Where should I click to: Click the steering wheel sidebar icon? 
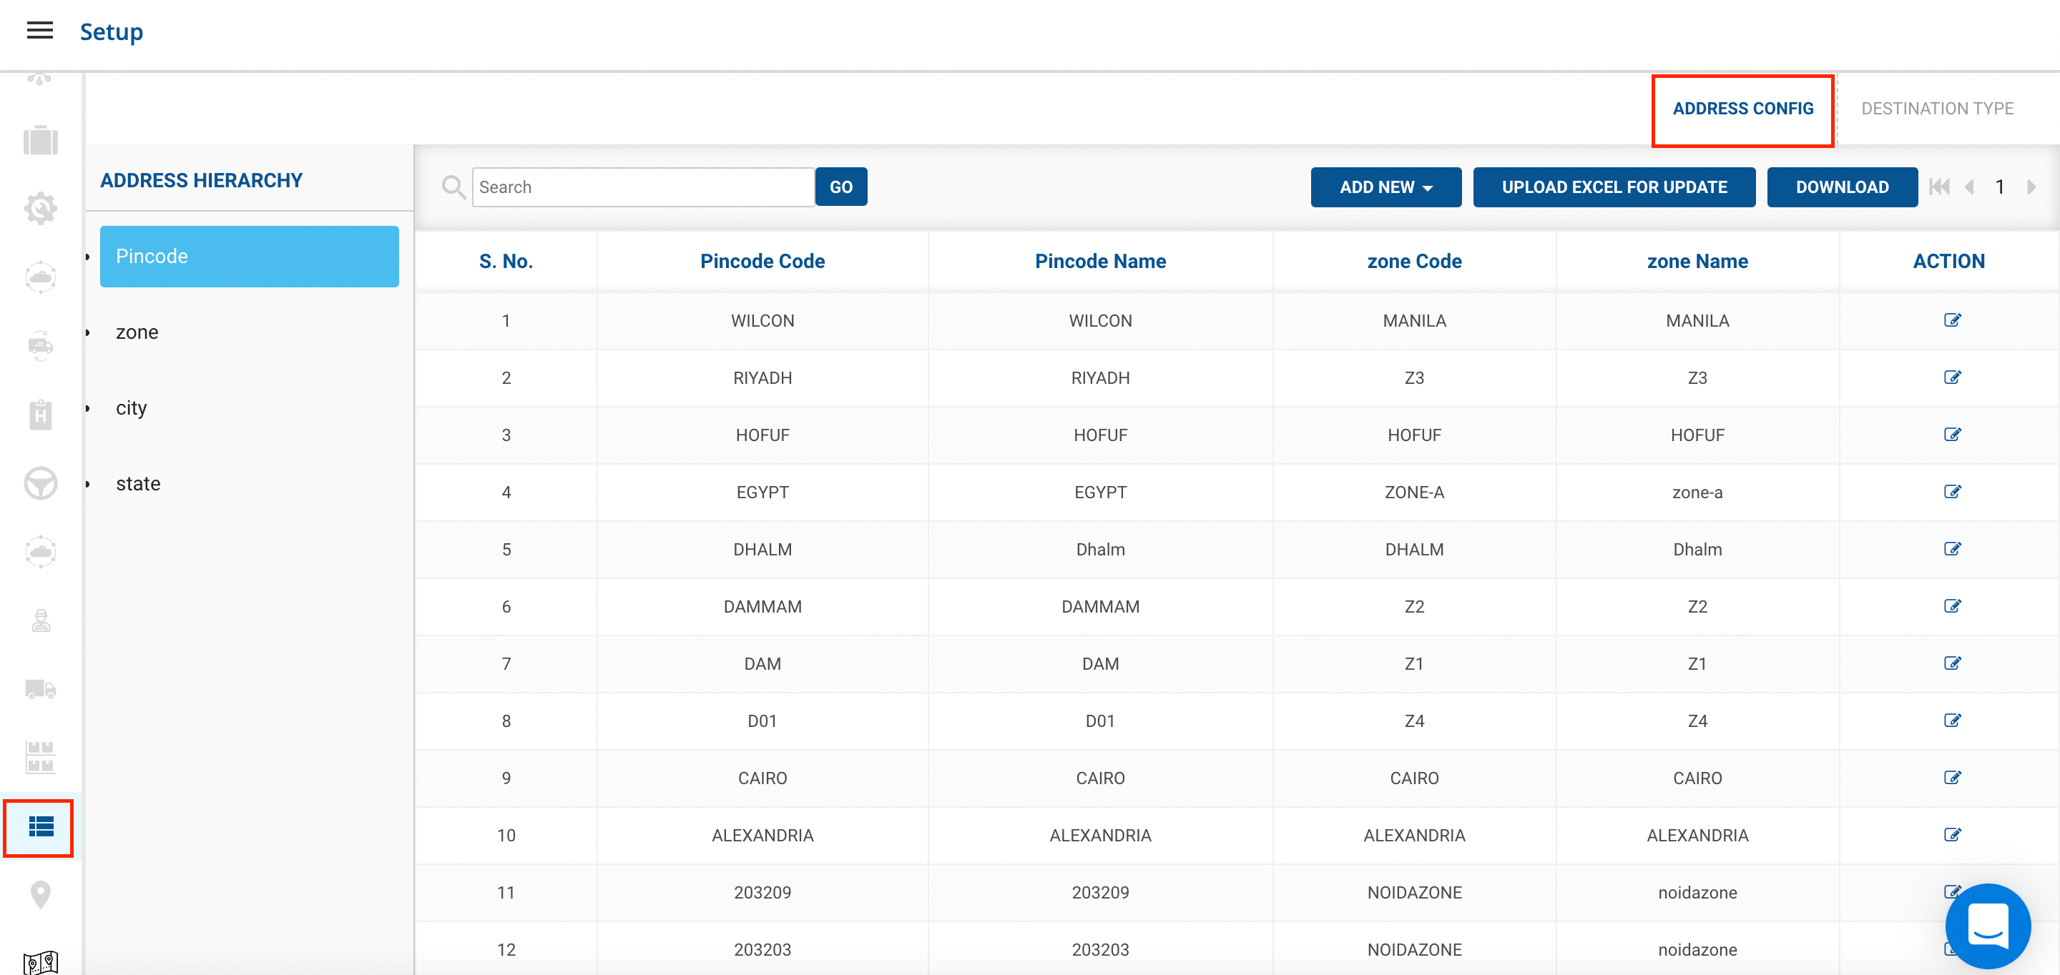(x=40, y=482)
